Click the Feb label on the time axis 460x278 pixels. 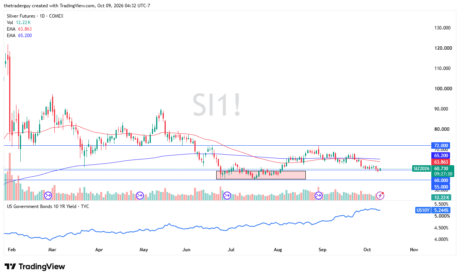(11, 250)
